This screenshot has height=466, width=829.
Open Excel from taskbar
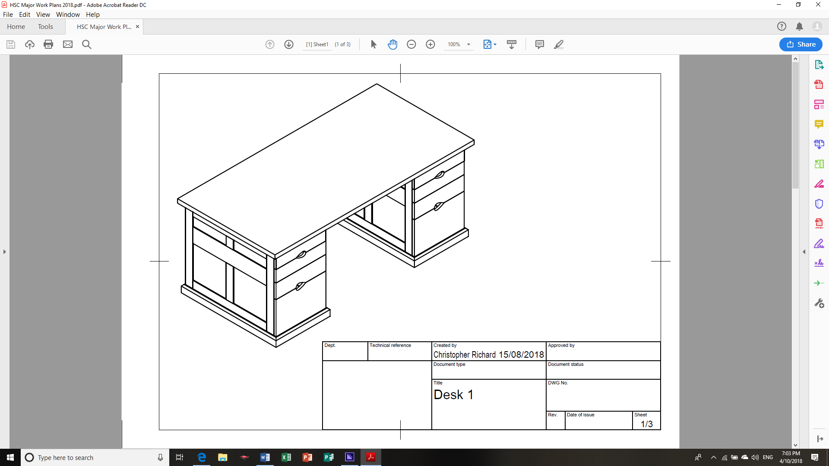[x=286, y=457]
